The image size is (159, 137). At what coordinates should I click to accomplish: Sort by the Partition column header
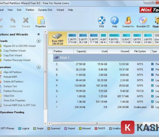63,51
